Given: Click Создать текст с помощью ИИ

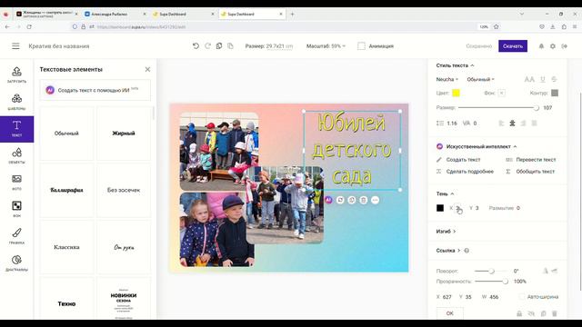Looking at the screenshot, I should [95, 90].
